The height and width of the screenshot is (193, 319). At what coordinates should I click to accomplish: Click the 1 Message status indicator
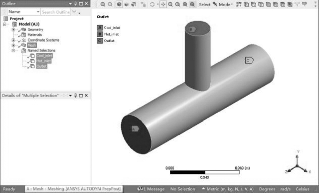pyautogui.click(x=151, y=189)
